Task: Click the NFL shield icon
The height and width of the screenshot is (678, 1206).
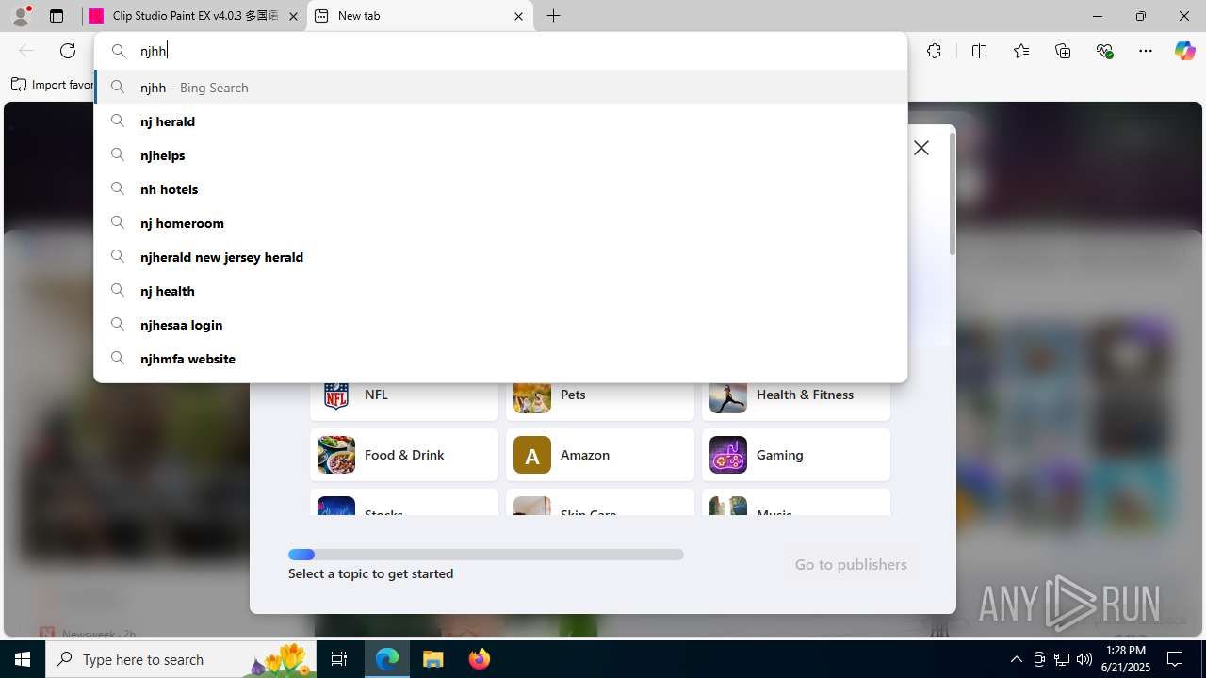Action: pos(336,395)
